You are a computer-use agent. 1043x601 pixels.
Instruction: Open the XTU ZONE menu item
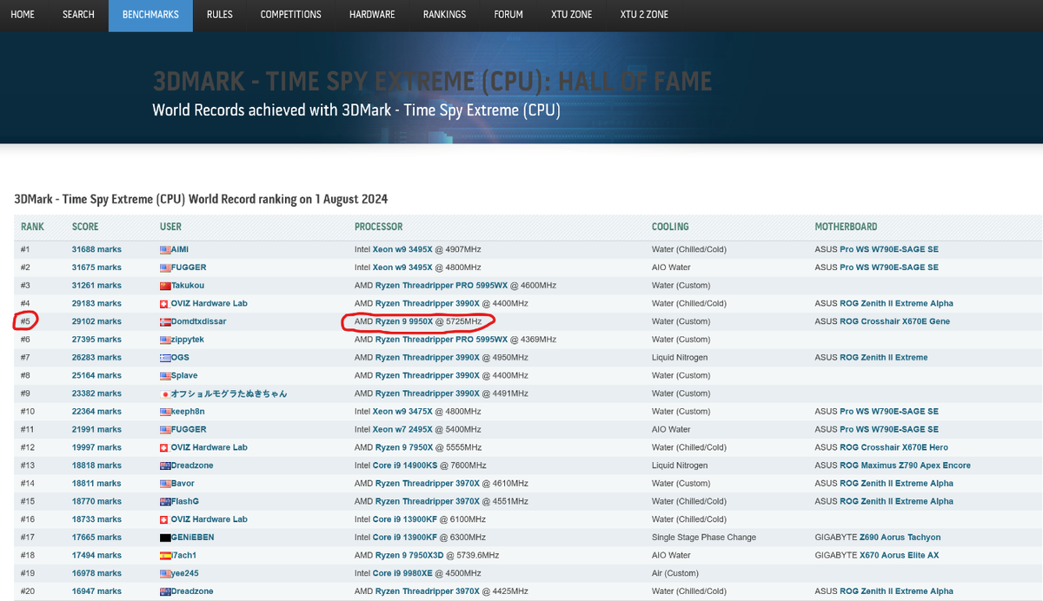click(x=571, y=15)
